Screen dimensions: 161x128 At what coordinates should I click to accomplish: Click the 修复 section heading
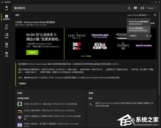(x=91, y=93)
